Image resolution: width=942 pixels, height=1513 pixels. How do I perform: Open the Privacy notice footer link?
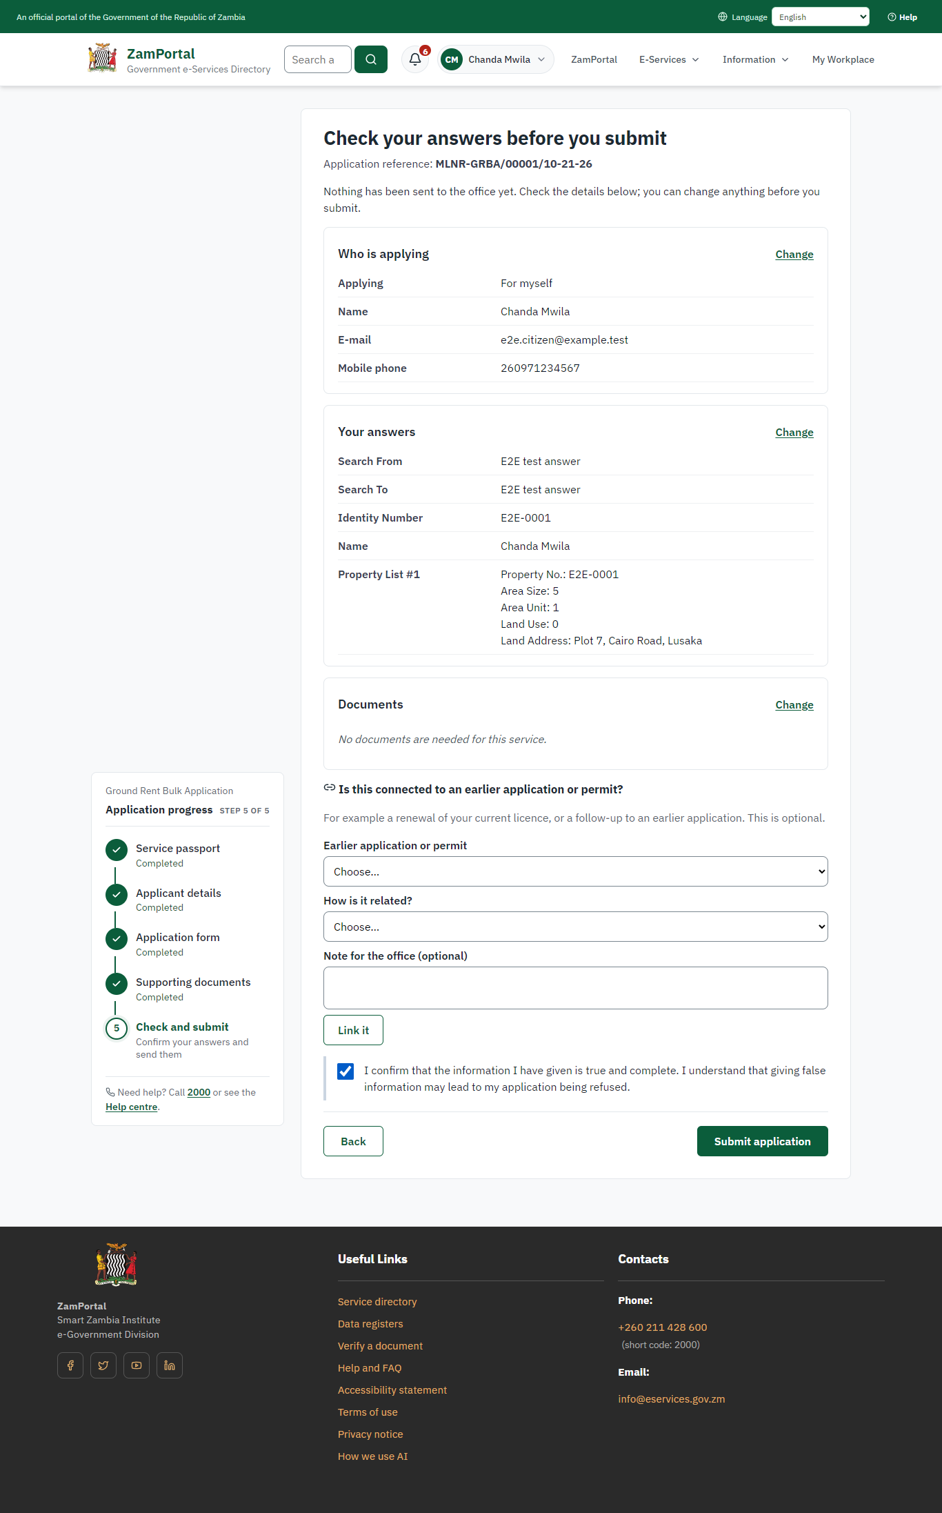(370, 1434)
